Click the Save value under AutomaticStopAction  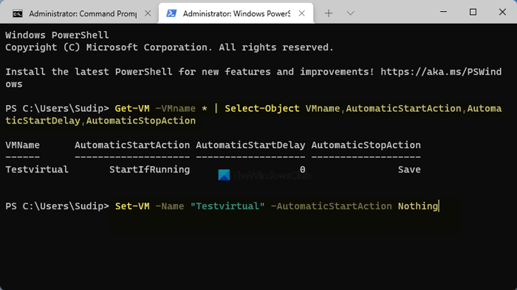pos(409,169)
